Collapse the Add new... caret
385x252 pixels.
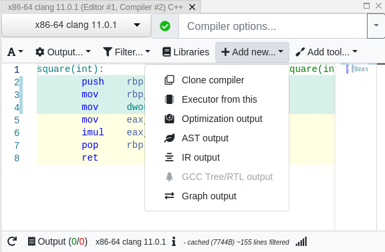281,51
